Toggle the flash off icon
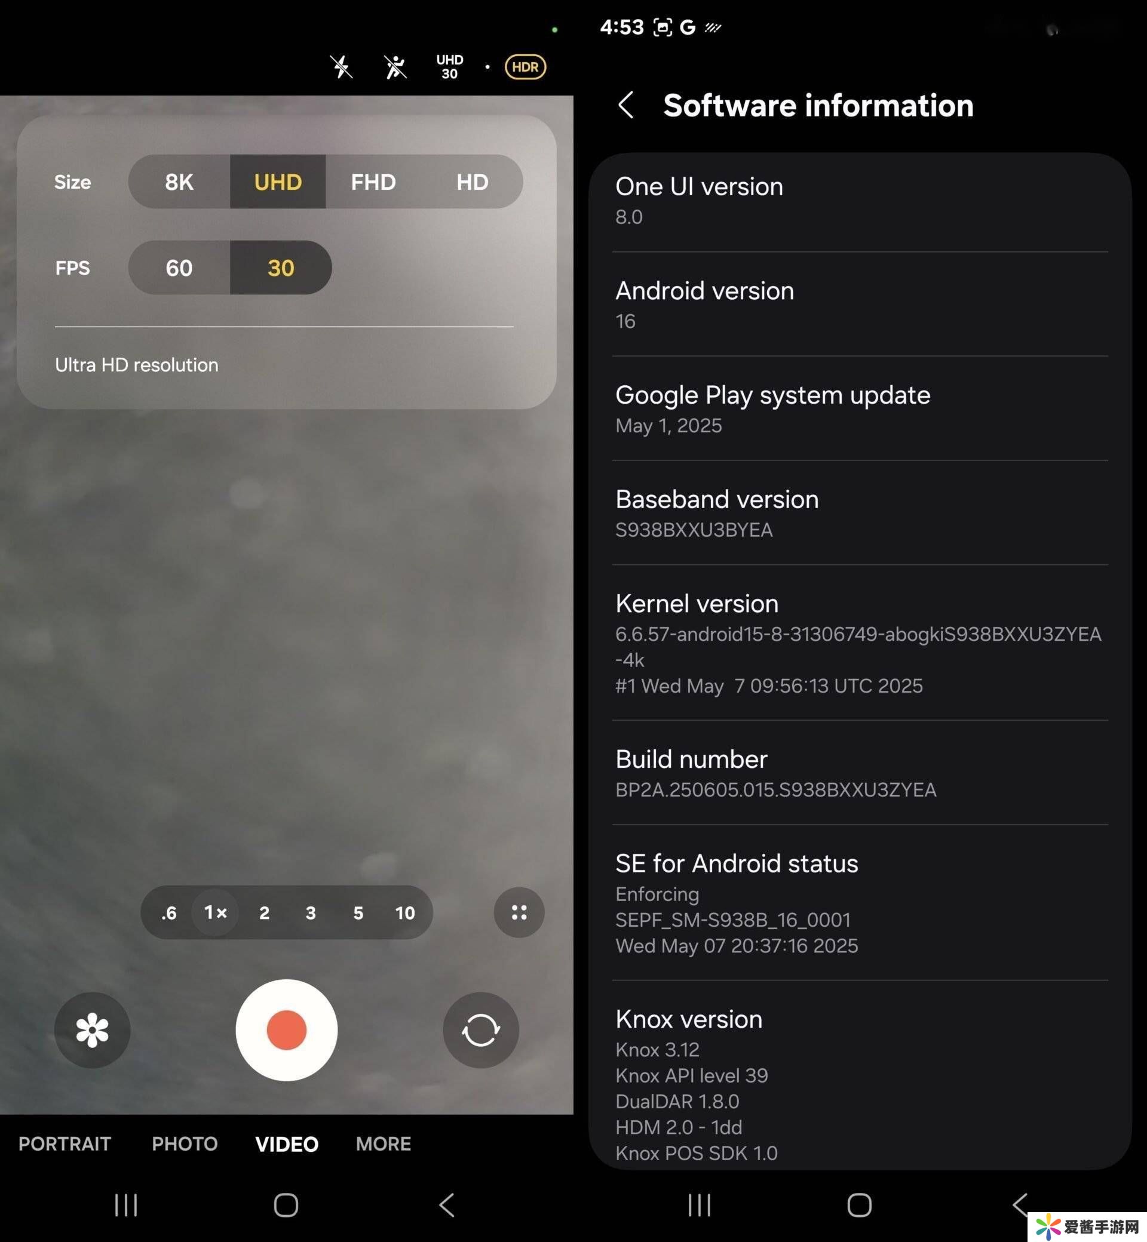1147x1242 pixels. (341, 67)
